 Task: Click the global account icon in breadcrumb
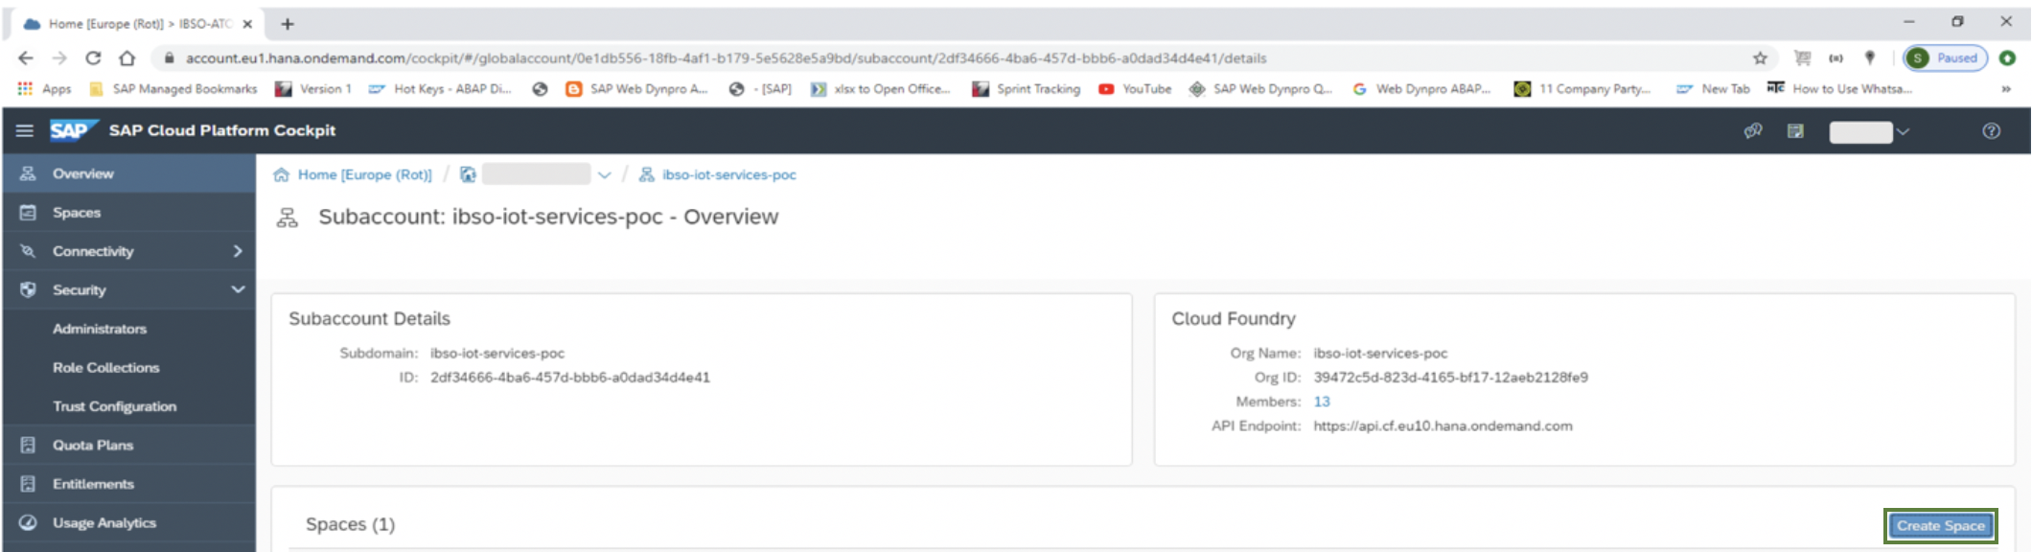pos(468,174)
